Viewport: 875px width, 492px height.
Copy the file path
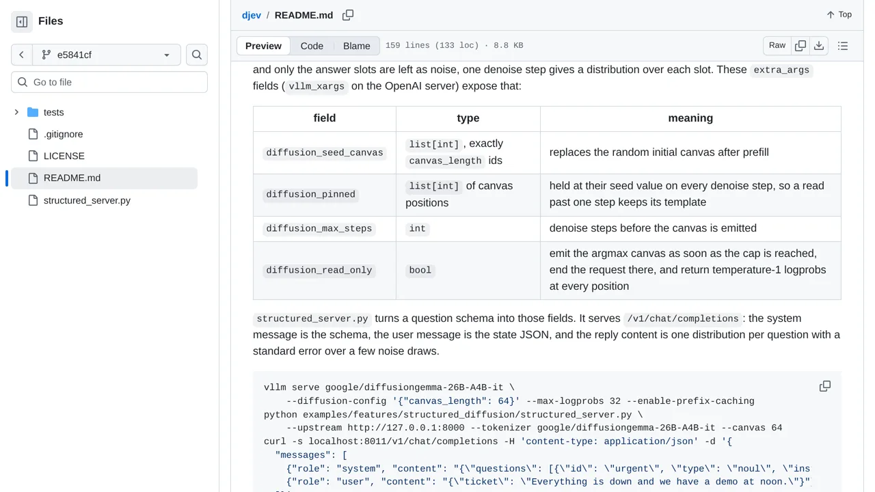tap(348, 15)
